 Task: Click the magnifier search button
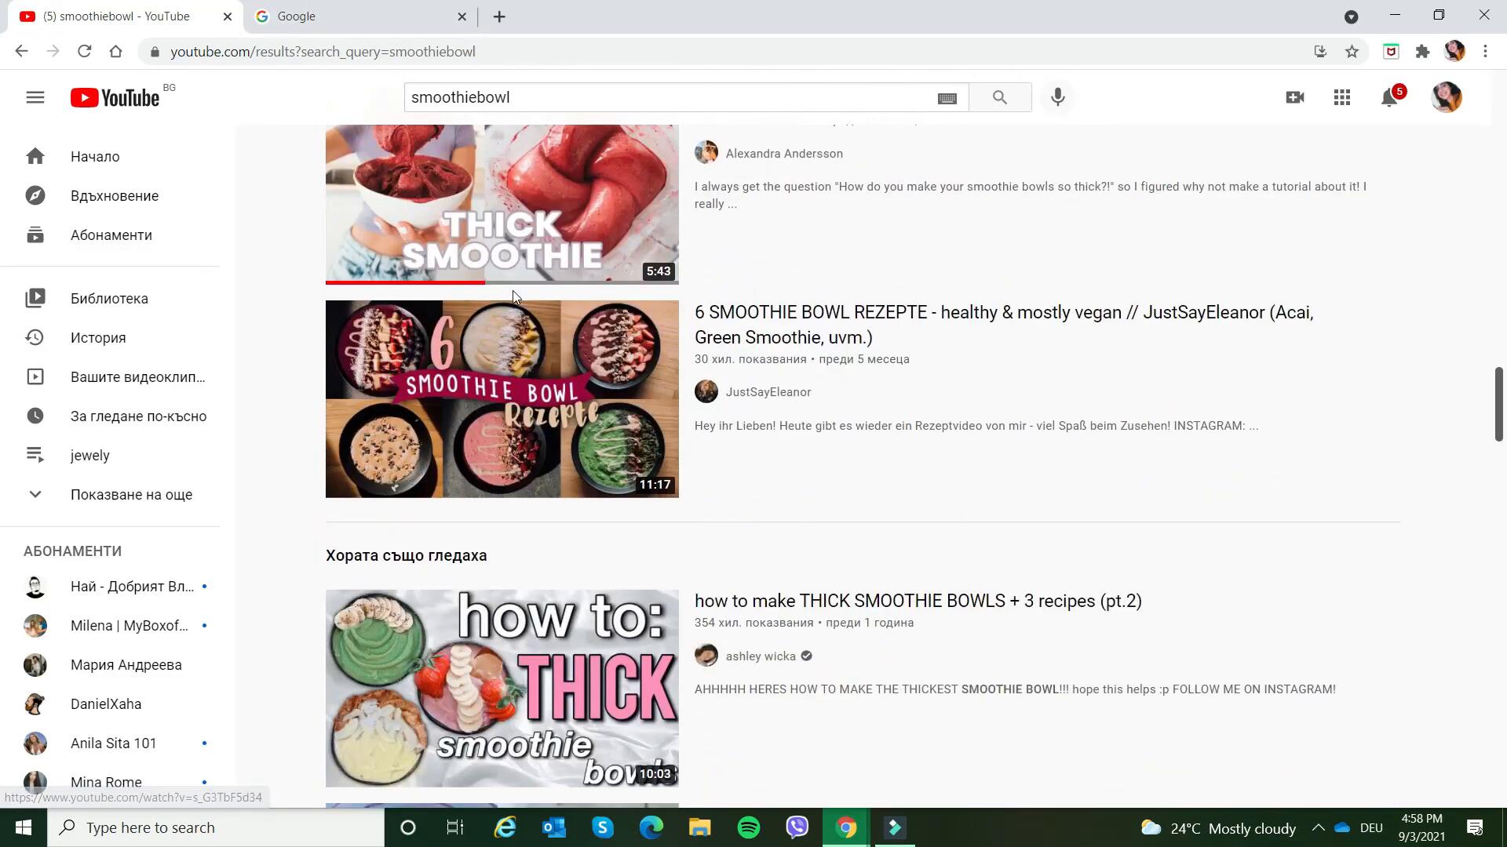(x=999, y=97)
